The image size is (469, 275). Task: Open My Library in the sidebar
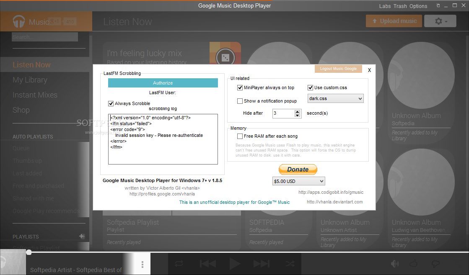pyautogui.click(x=30, y=80)
